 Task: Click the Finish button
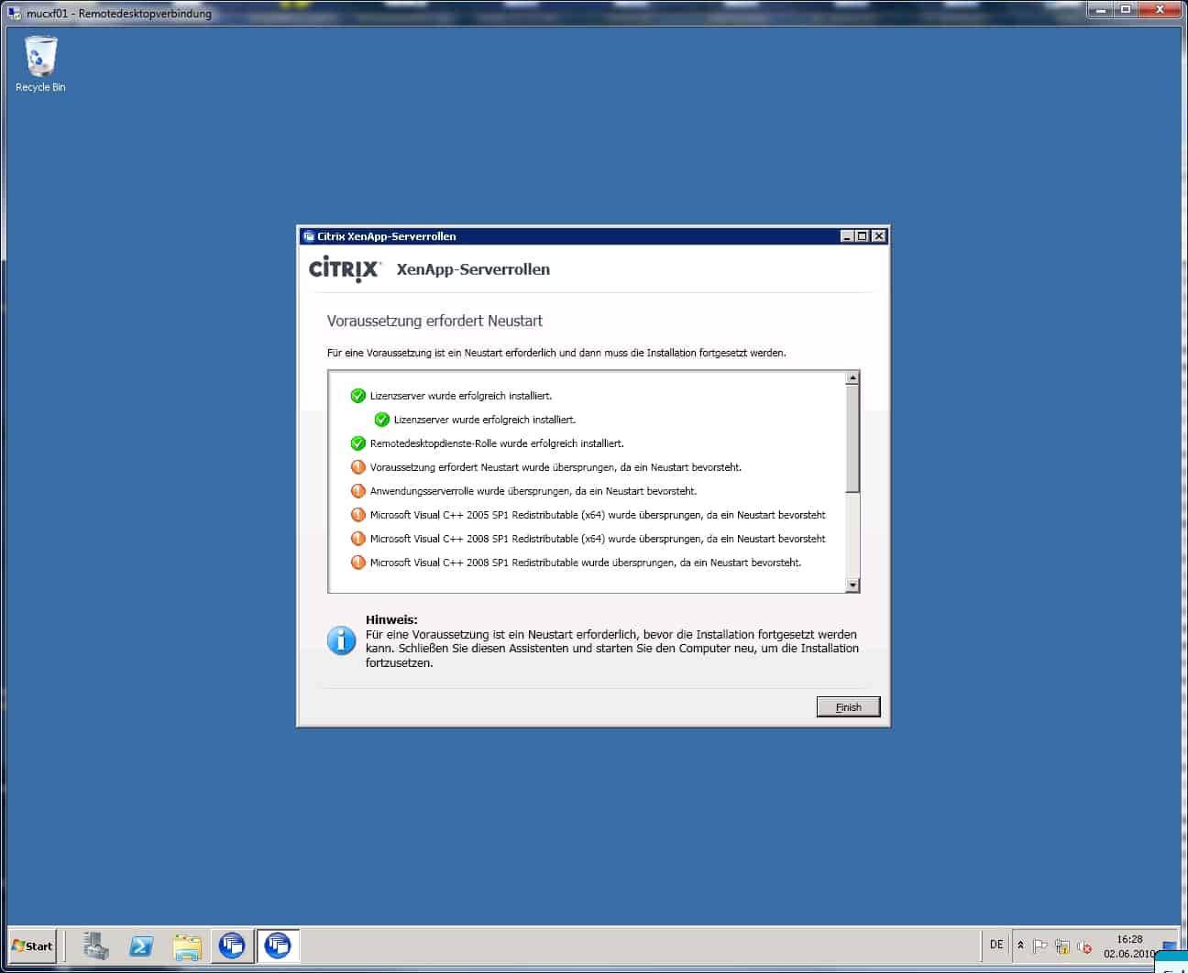pos(848,706)
